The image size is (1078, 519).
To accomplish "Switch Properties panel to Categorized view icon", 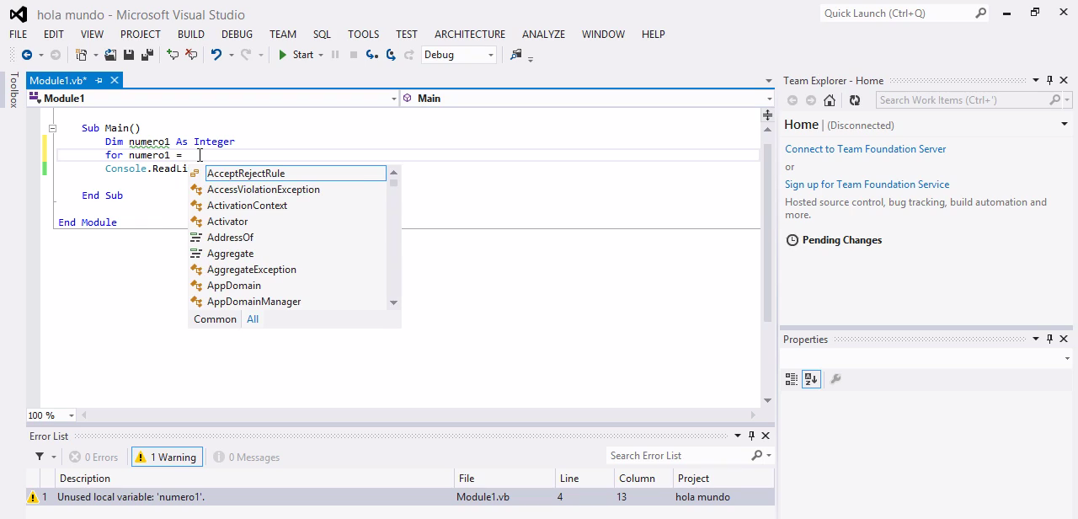I will tap(792, 379).
